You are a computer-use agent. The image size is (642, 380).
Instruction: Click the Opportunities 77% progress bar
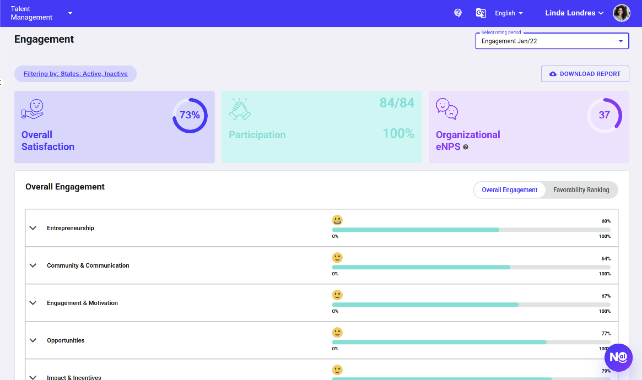(x=471, y=342)
